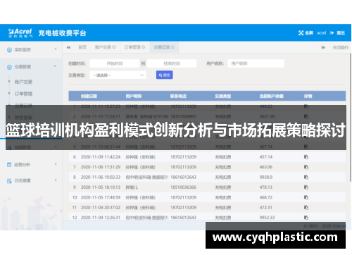This screenshot has height=255, width=352.
Task: Click the 运营分析 calendar icon
Action: [9, 164]
